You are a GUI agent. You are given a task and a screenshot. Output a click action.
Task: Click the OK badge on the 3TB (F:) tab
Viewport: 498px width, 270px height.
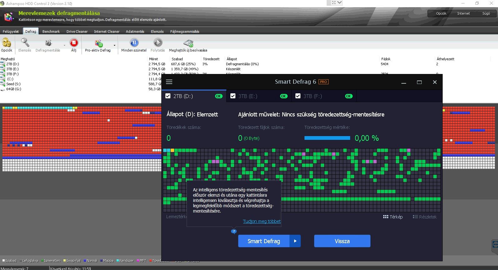tap(349, 96)
